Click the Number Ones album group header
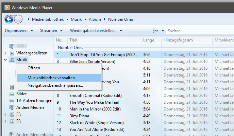 (70, 48)
